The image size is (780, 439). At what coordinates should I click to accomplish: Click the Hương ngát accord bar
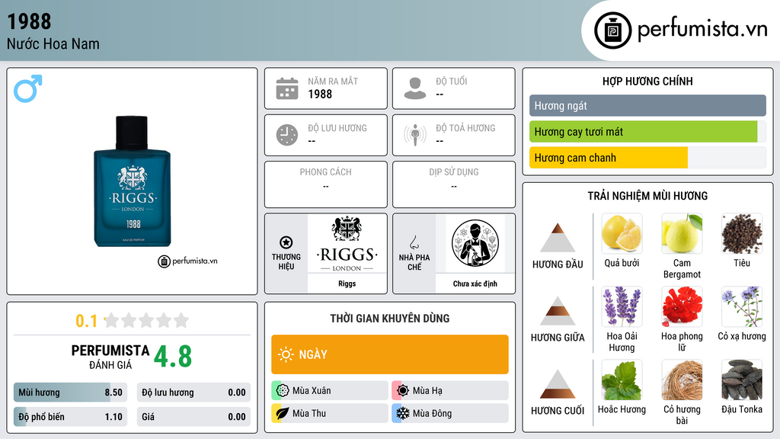pos(647,105)
